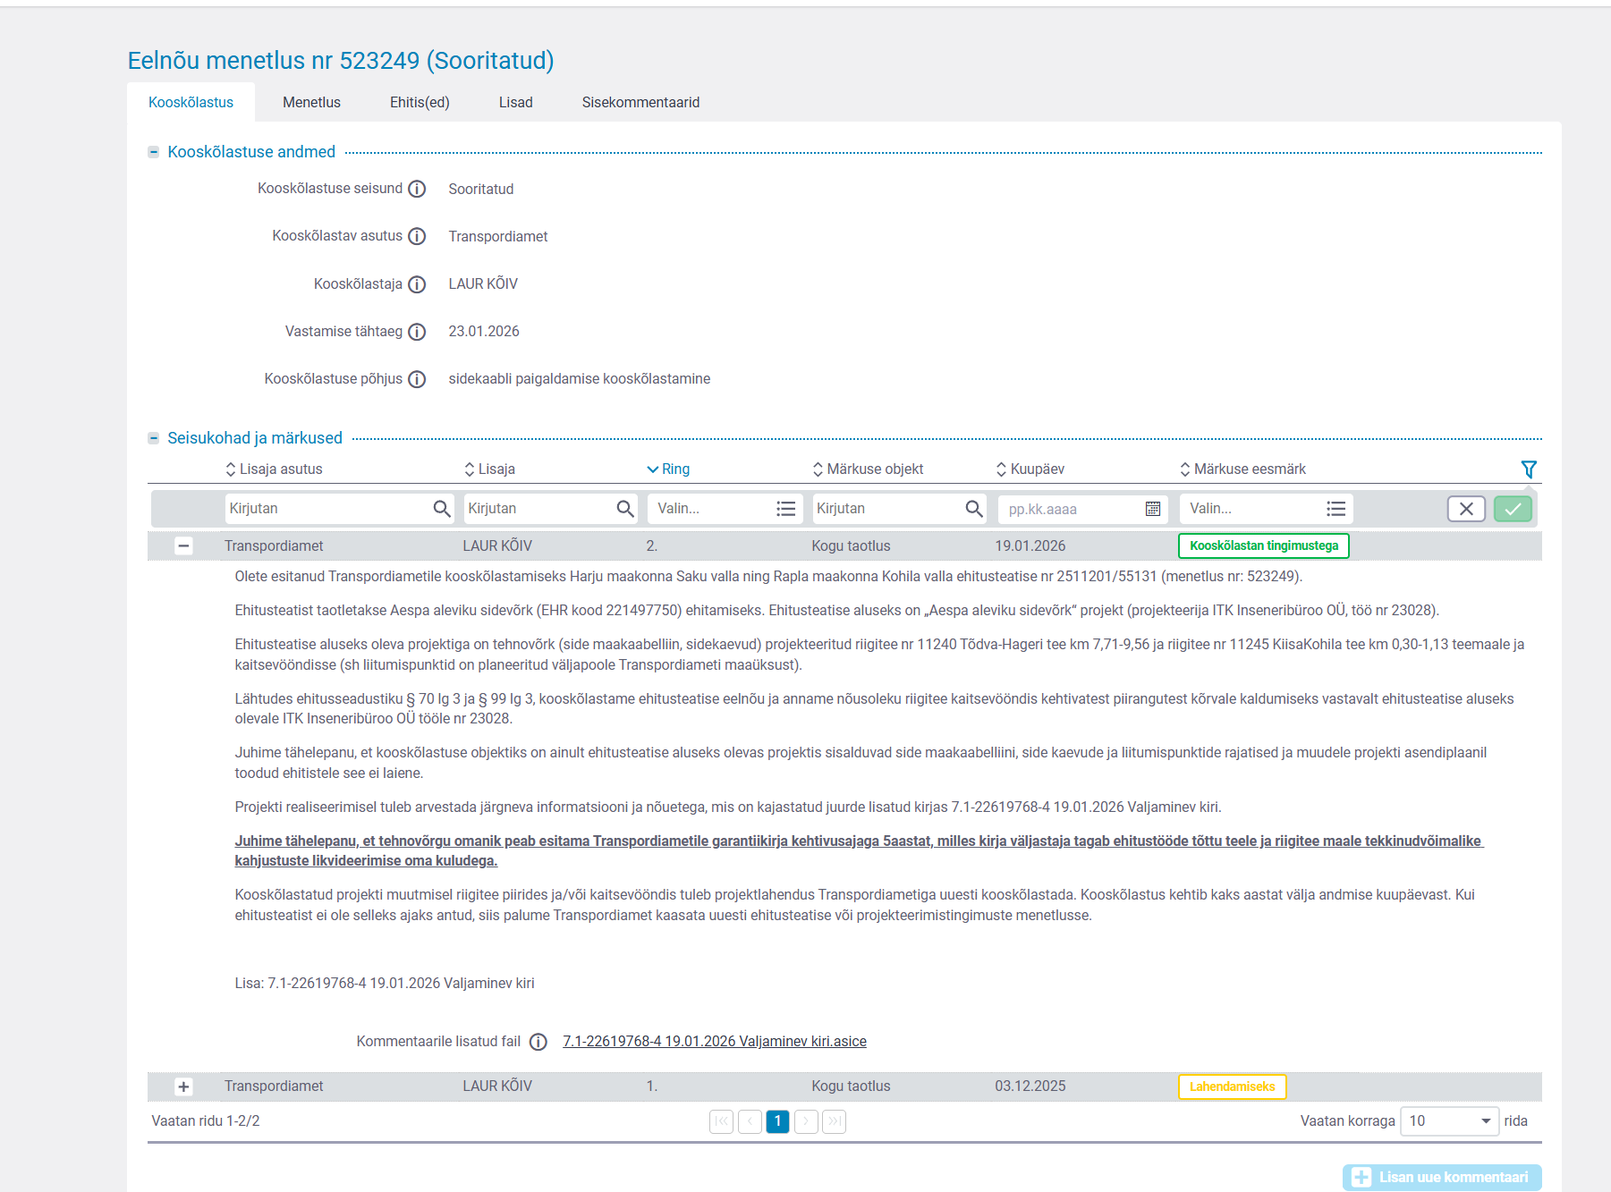Click info icon by Kommentaarile lisatud fail
This screenshot has height=1192, width=1611.
tap(538, 1042)
